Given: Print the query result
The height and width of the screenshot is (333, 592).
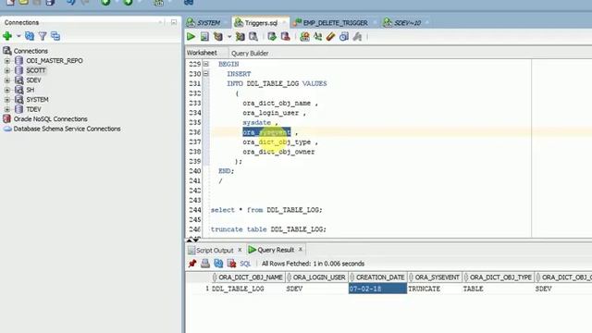Looking at the screenshot, I should (x=205, y=264).
